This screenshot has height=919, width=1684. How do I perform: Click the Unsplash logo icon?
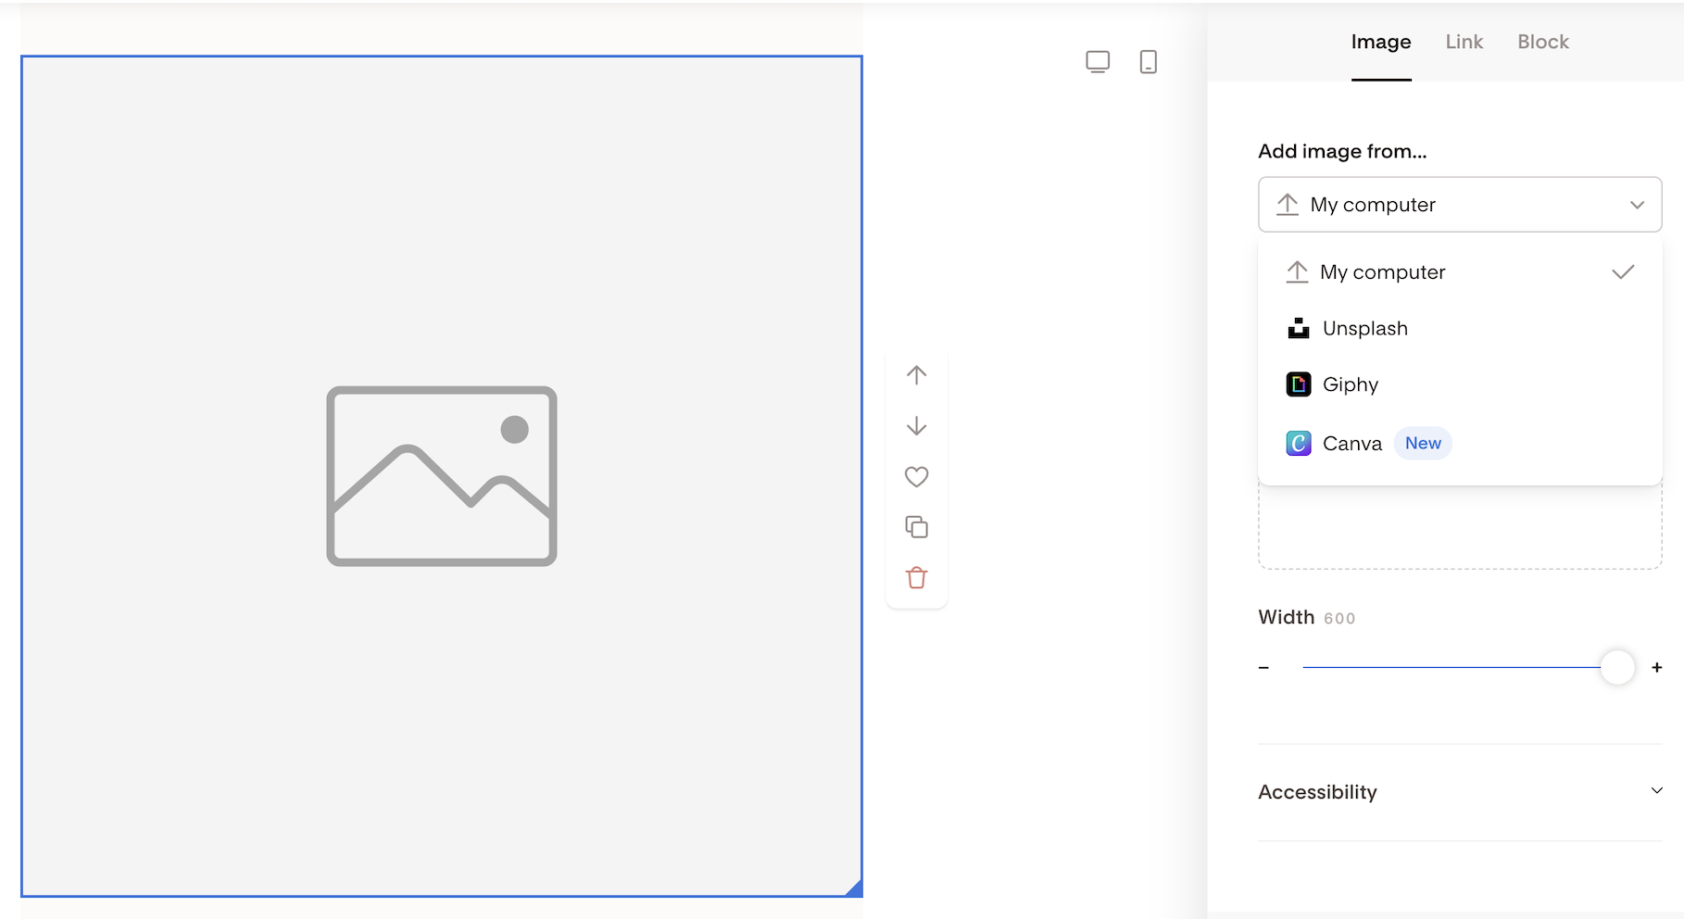point(1299,329)
